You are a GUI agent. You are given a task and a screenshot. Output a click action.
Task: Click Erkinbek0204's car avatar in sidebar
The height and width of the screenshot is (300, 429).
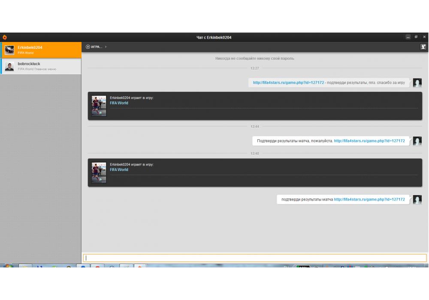[x=9, y=50]
